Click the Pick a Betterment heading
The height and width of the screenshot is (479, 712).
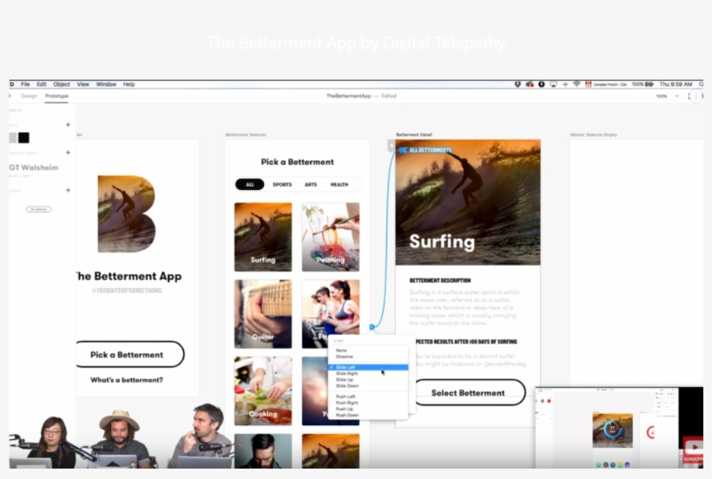[298, 162]
